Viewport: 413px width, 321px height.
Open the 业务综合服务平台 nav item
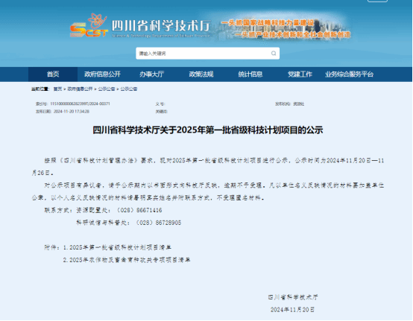point(349,74)
